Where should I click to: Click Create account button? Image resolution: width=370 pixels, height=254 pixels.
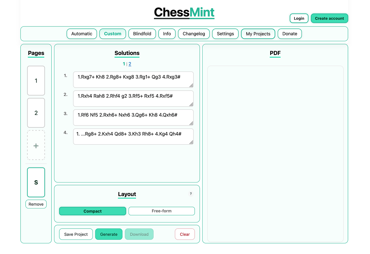click(329, 18)
